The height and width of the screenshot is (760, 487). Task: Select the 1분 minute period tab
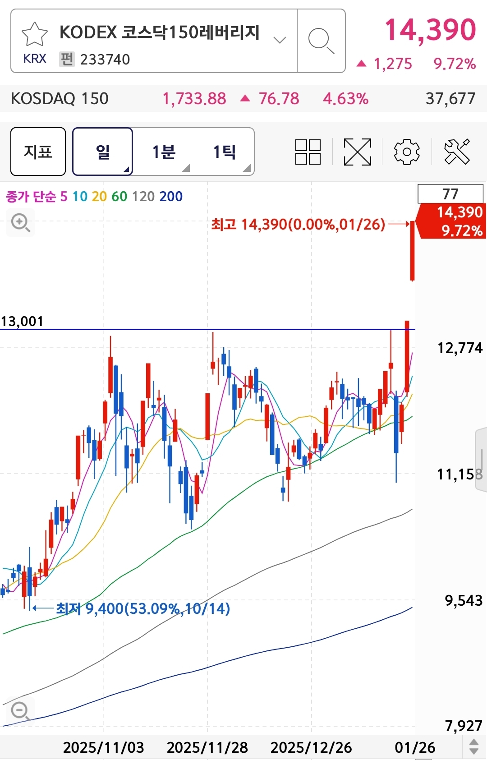pos(164,152)
